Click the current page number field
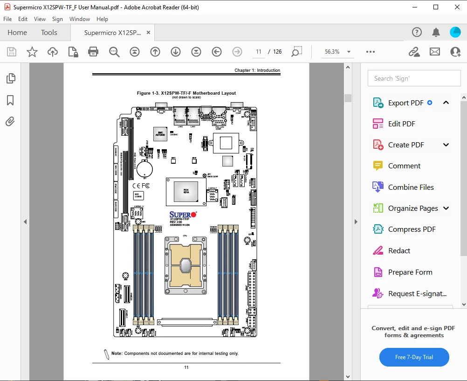The height and width of the screenshot is (381, 467). pos(259,52)
